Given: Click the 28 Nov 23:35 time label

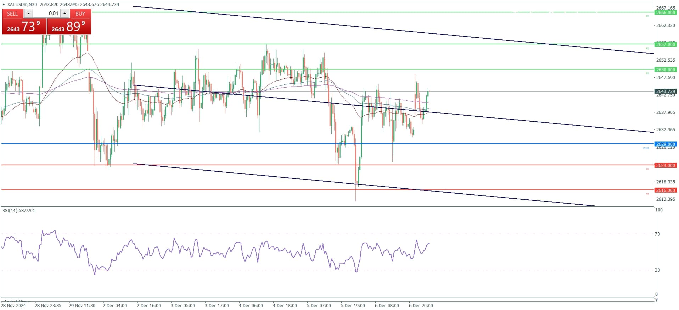Looking at the screenshot, I should click(48, 305).
